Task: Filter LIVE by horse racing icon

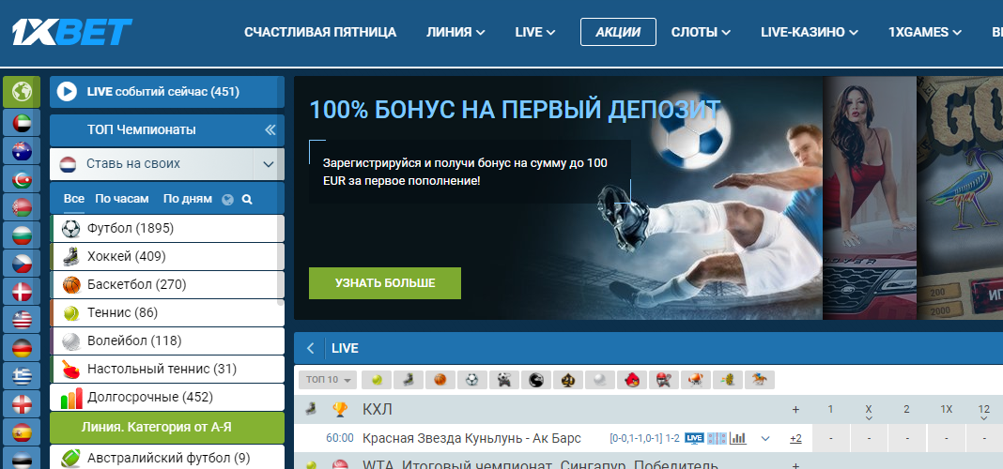Action: click(x=759, y=380)
